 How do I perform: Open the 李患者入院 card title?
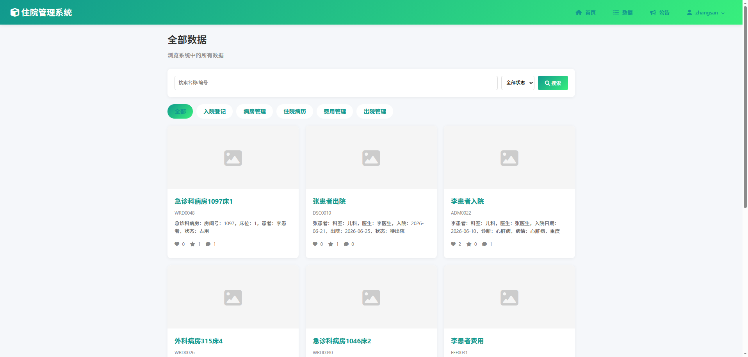point(467,201)
